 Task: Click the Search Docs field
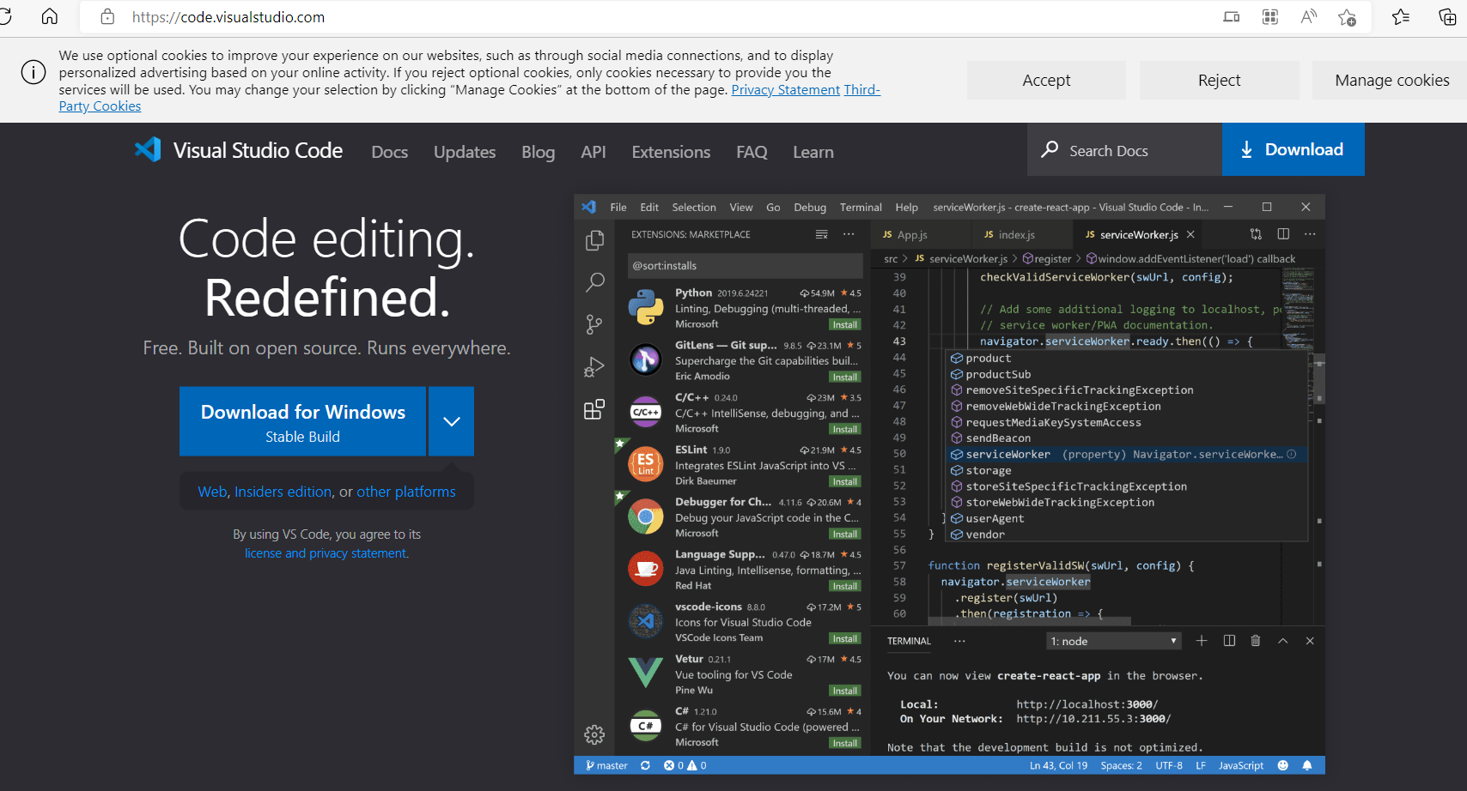(1124, 149)
